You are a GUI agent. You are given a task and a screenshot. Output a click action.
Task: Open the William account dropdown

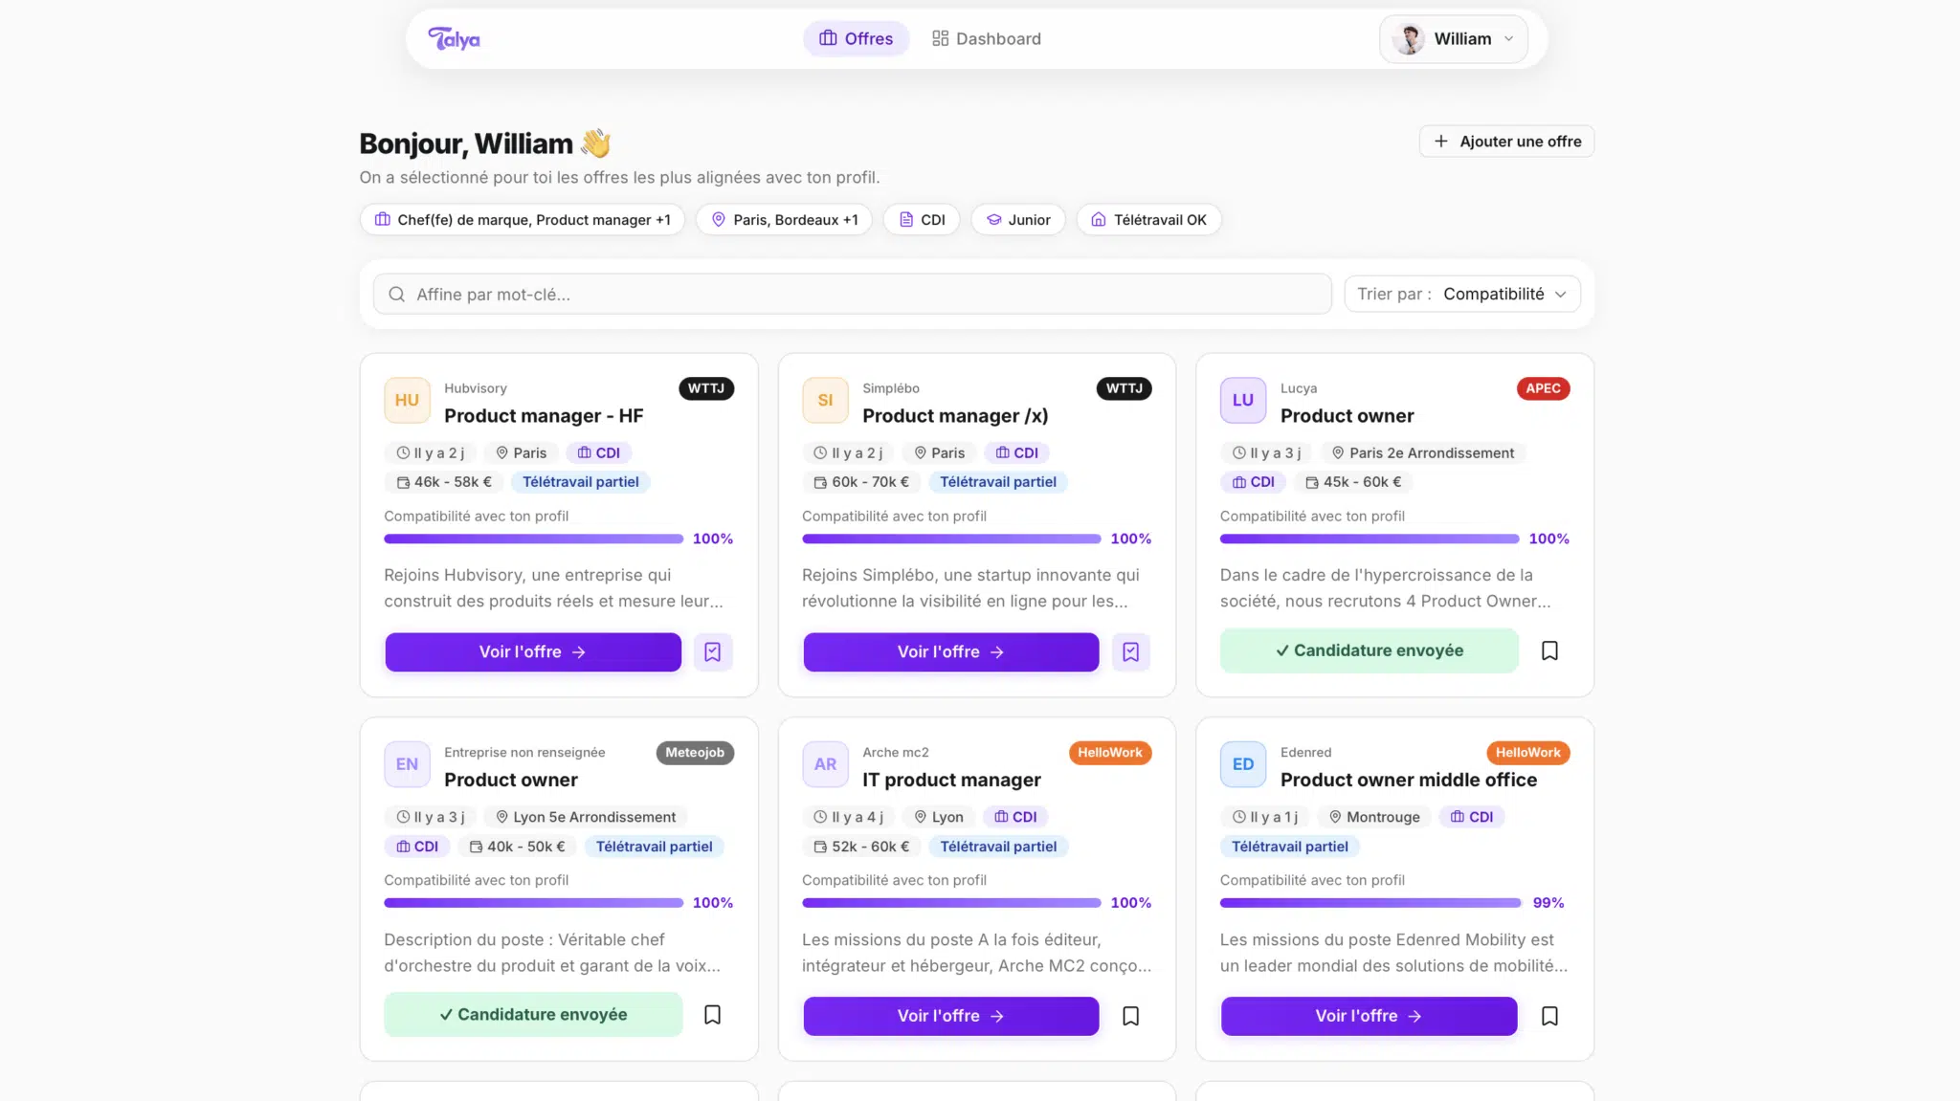point(1453,39)
